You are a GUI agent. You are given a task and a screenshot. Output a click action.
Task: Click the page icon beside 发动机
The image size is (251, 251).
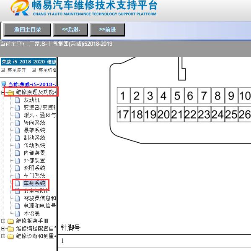18,100
